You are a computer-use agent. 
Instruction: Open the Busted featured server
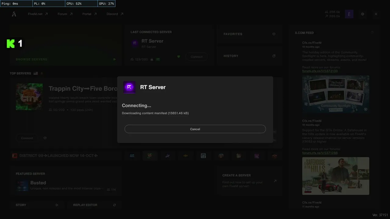66,182
